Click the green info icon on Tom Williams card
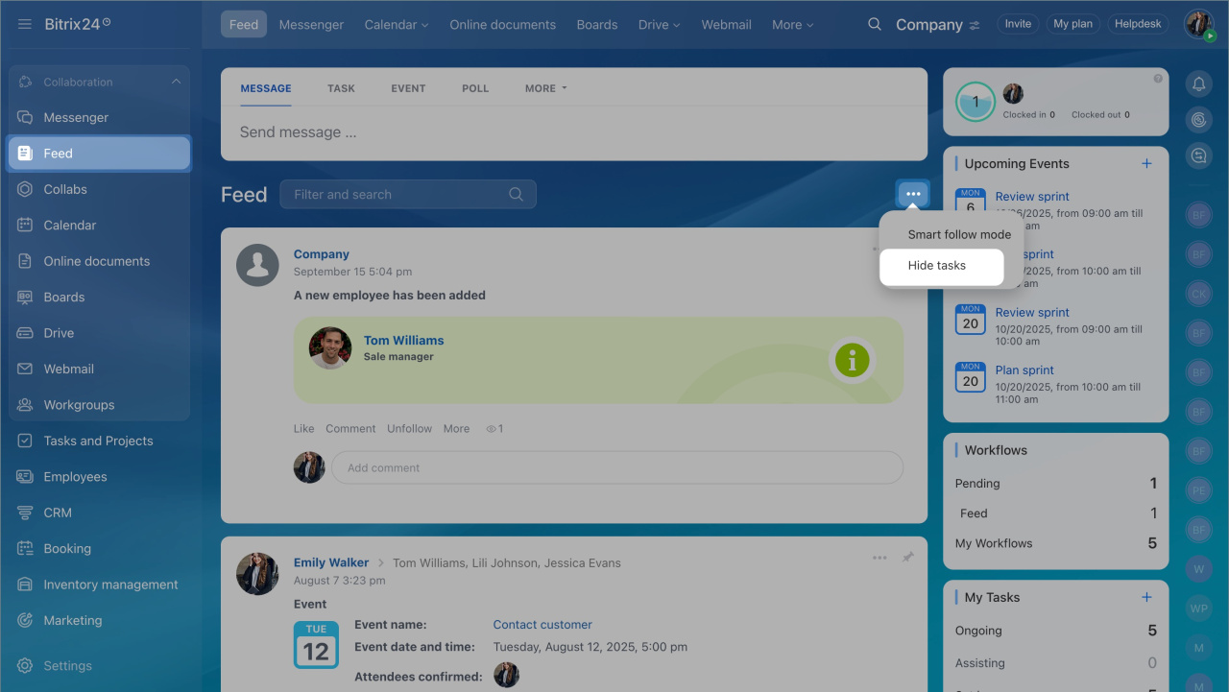 click(852, 360)
